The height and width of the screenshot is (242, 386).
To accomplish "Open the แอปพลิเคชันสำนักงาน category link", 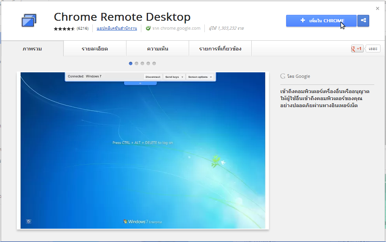I will coord(117,28).
